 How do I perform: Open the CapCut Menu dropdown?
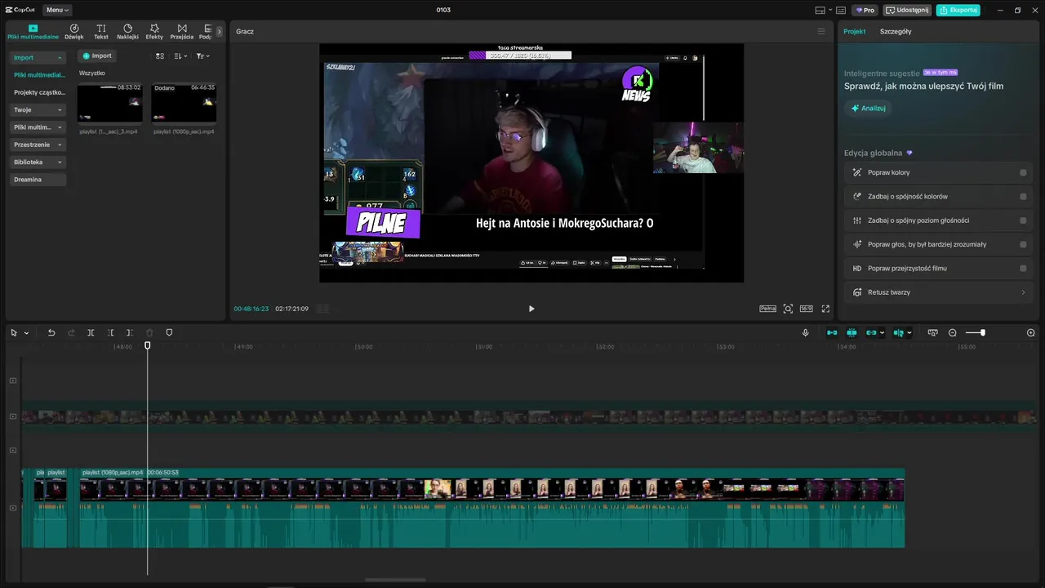(57, 10)
